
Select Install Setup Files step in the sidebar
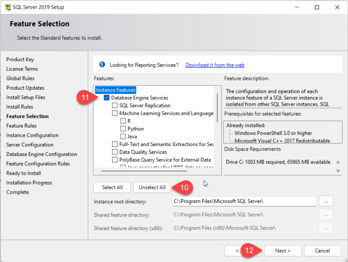coord(26,98)
